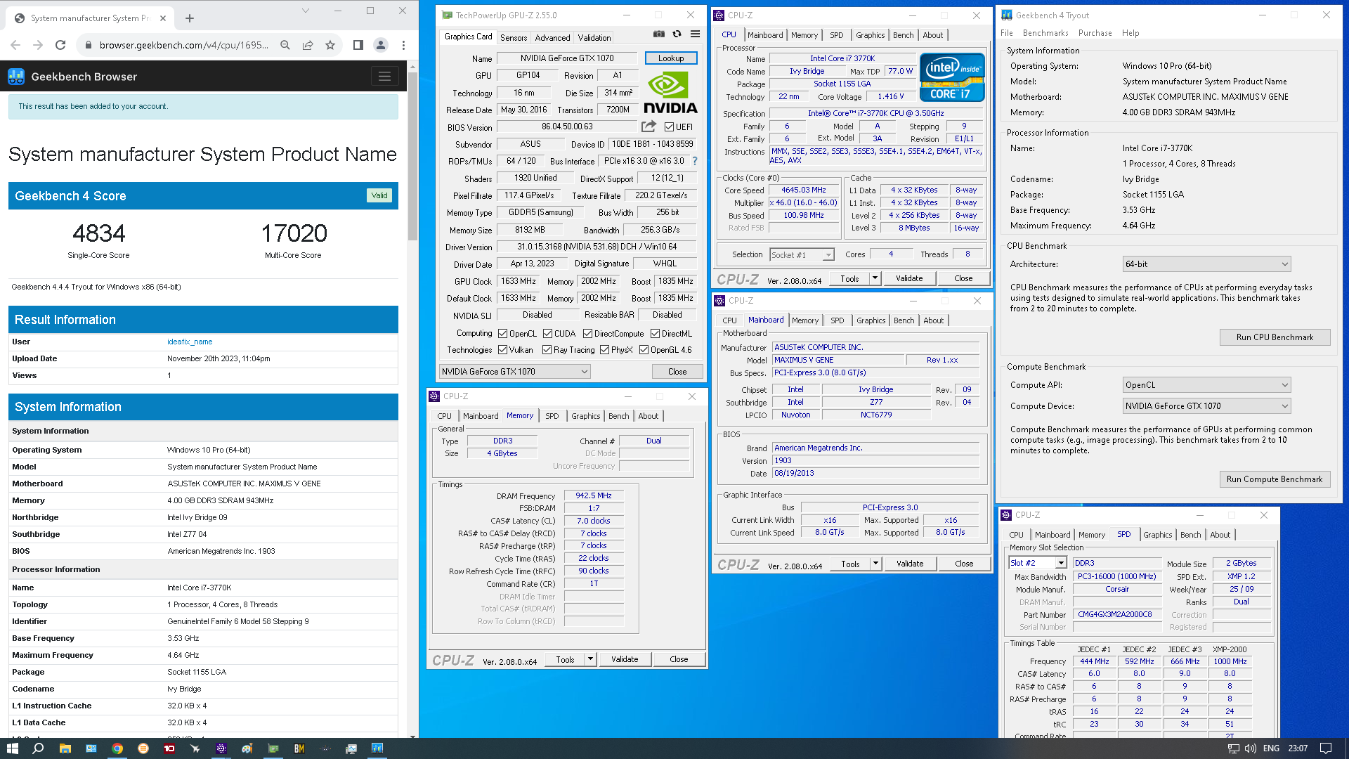Toggle the OpenCL checkbox in GPU-Z
Screen dimensions: 1349x759
(502, 334)
